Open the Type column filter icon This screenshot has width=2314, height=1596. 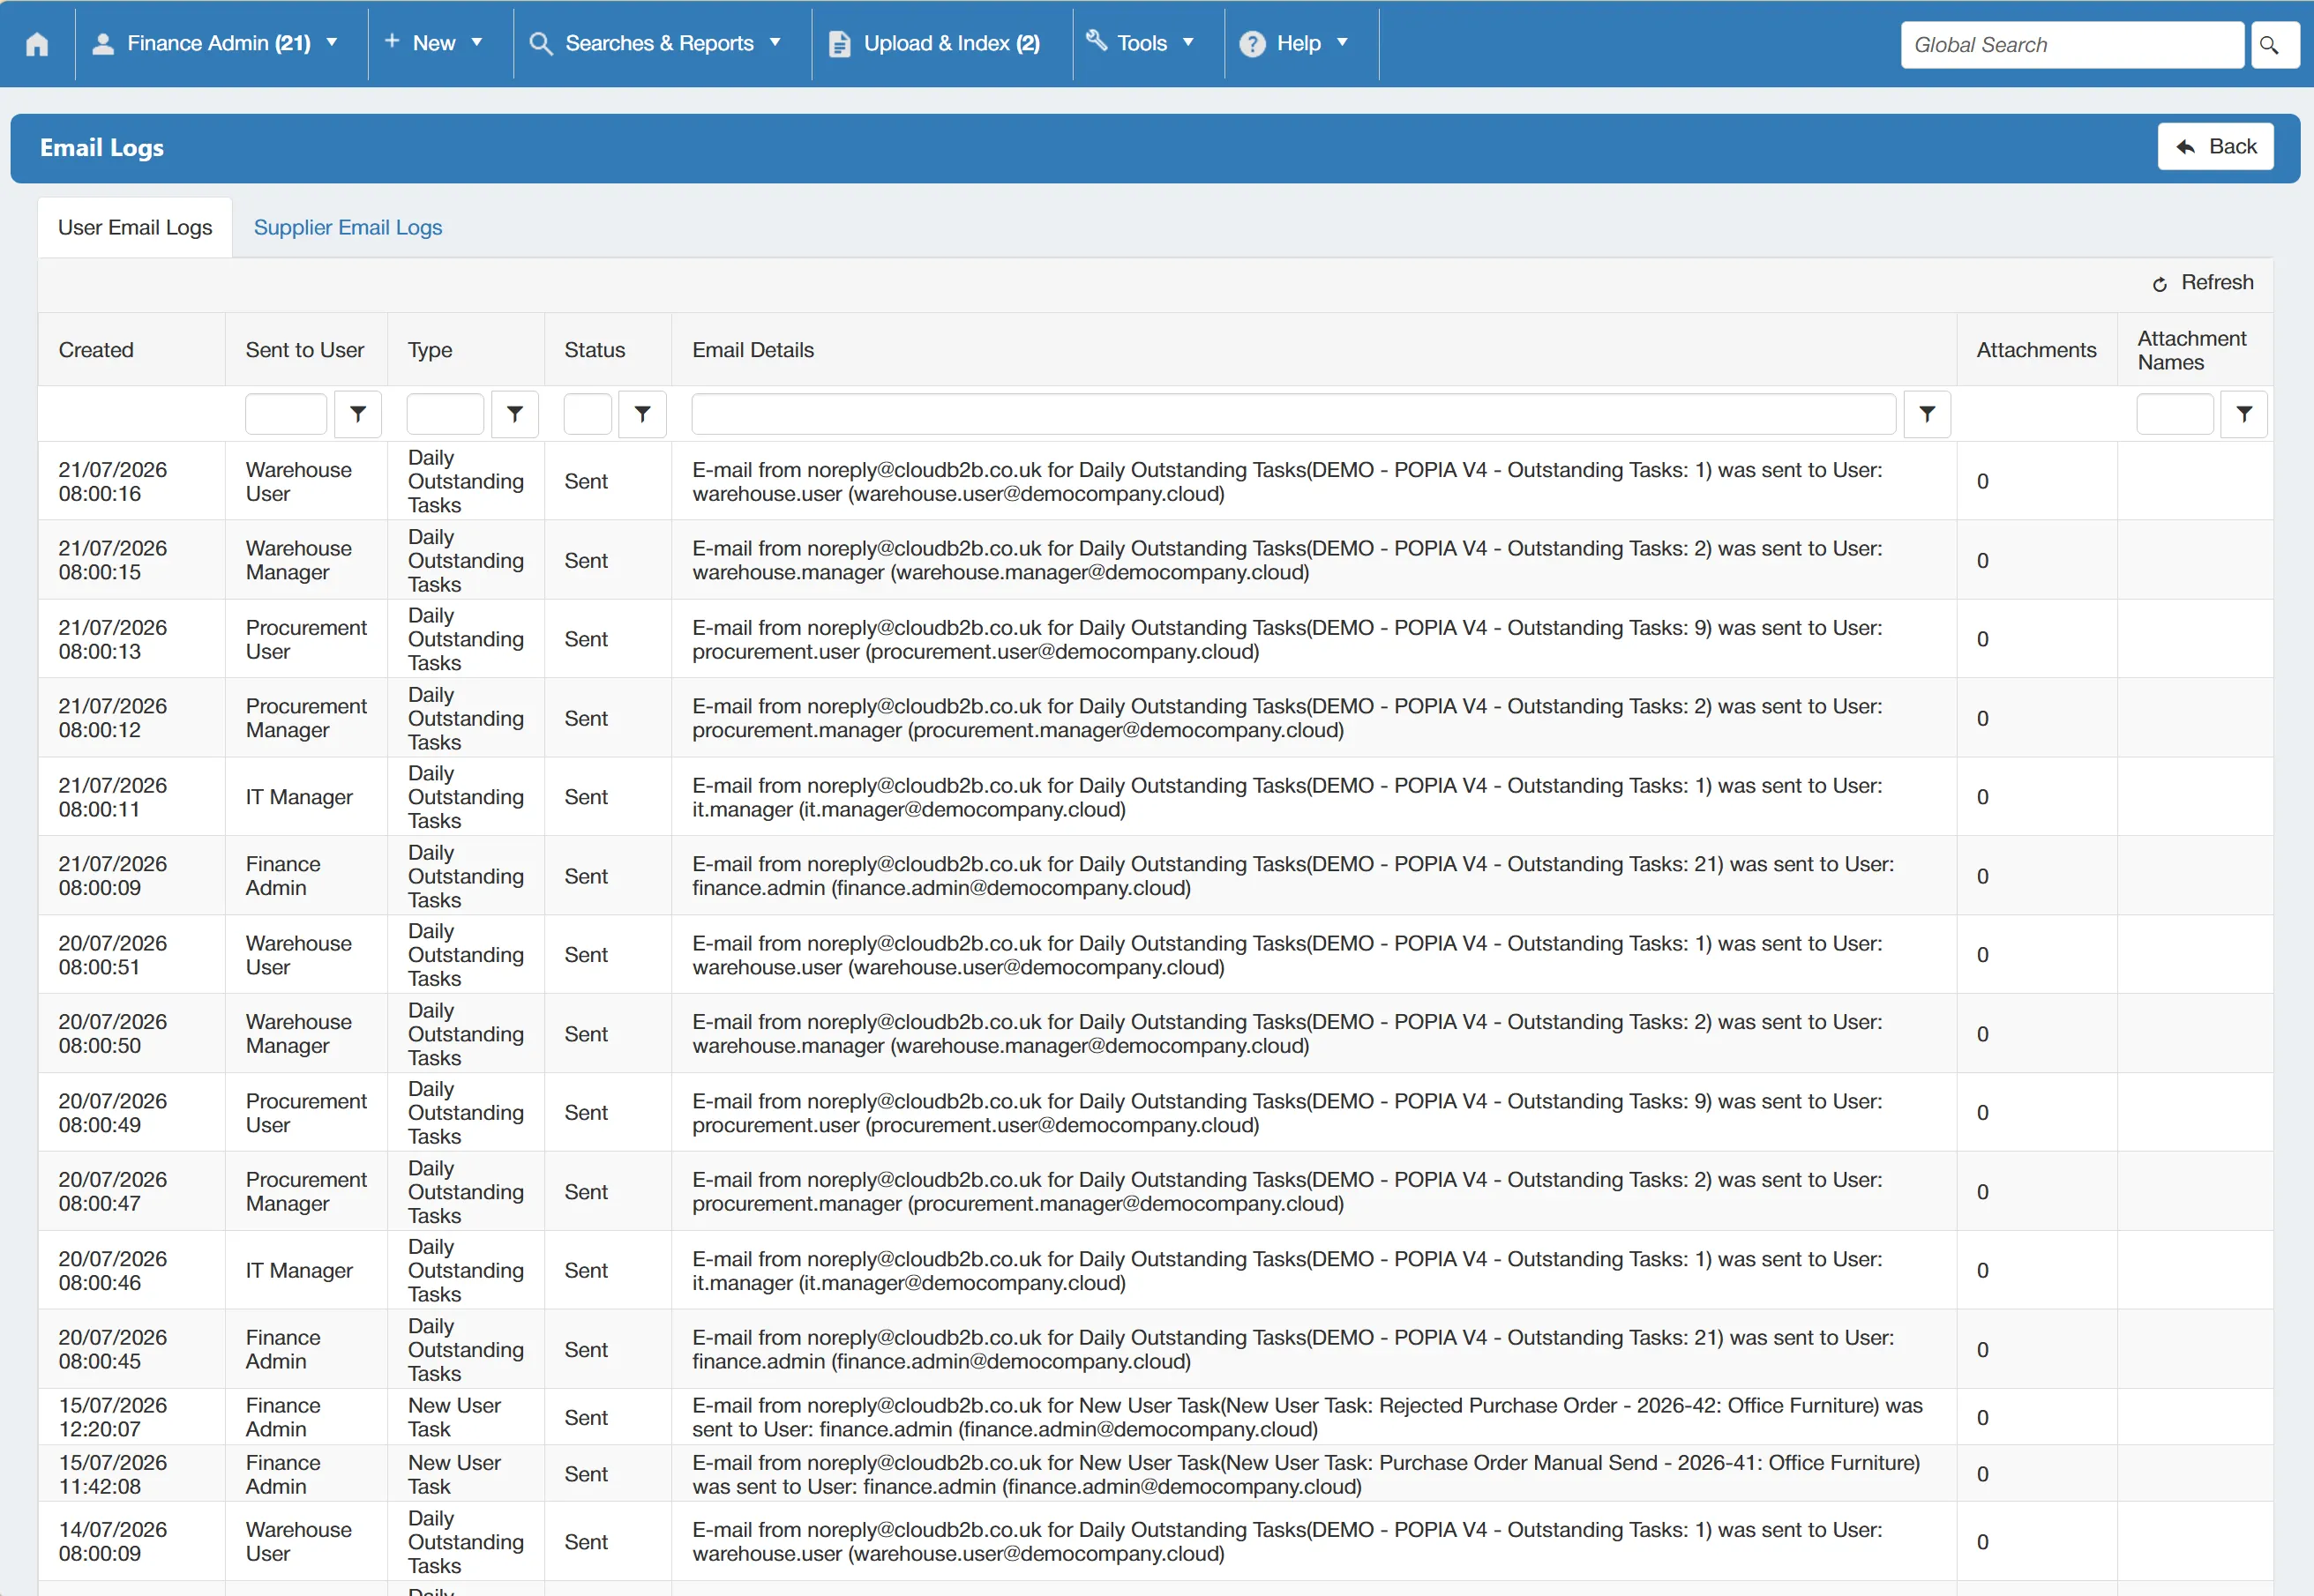514,414
